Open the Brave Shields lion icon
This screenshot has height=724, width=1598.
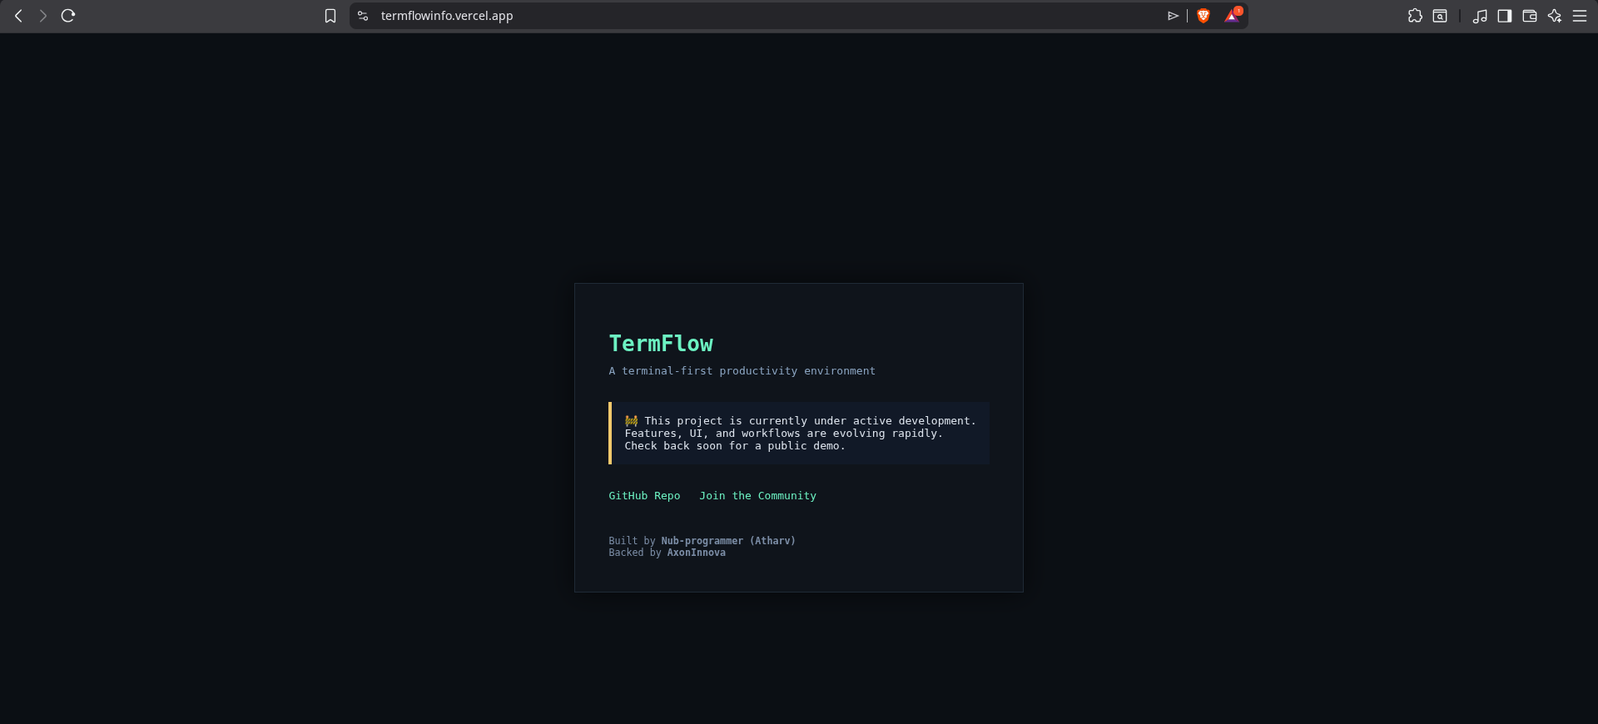click(1203, 16)
